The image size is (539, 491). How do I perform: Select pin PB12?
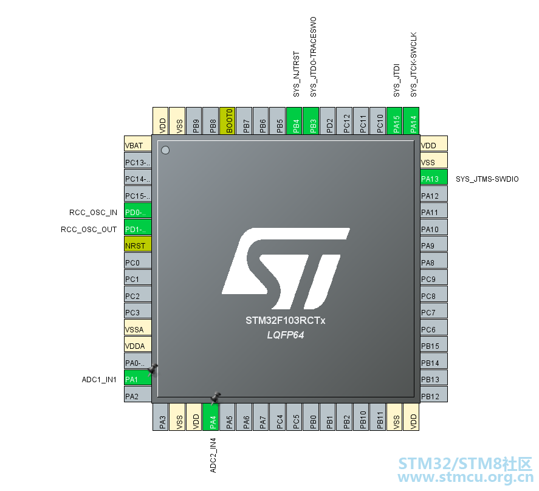(x=434, y=394)
